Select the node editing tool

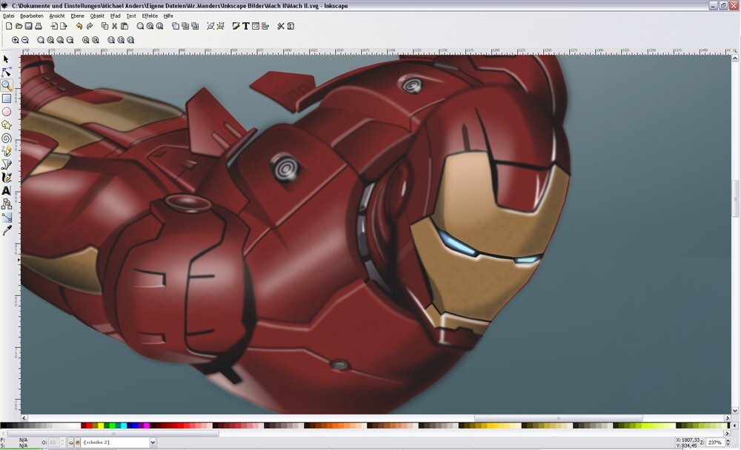coord(6,73)
